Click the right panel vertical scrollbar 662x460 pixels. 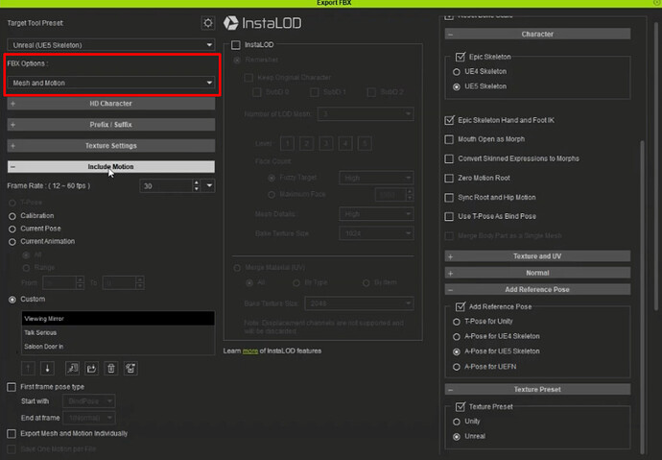[x=643, y=296]
